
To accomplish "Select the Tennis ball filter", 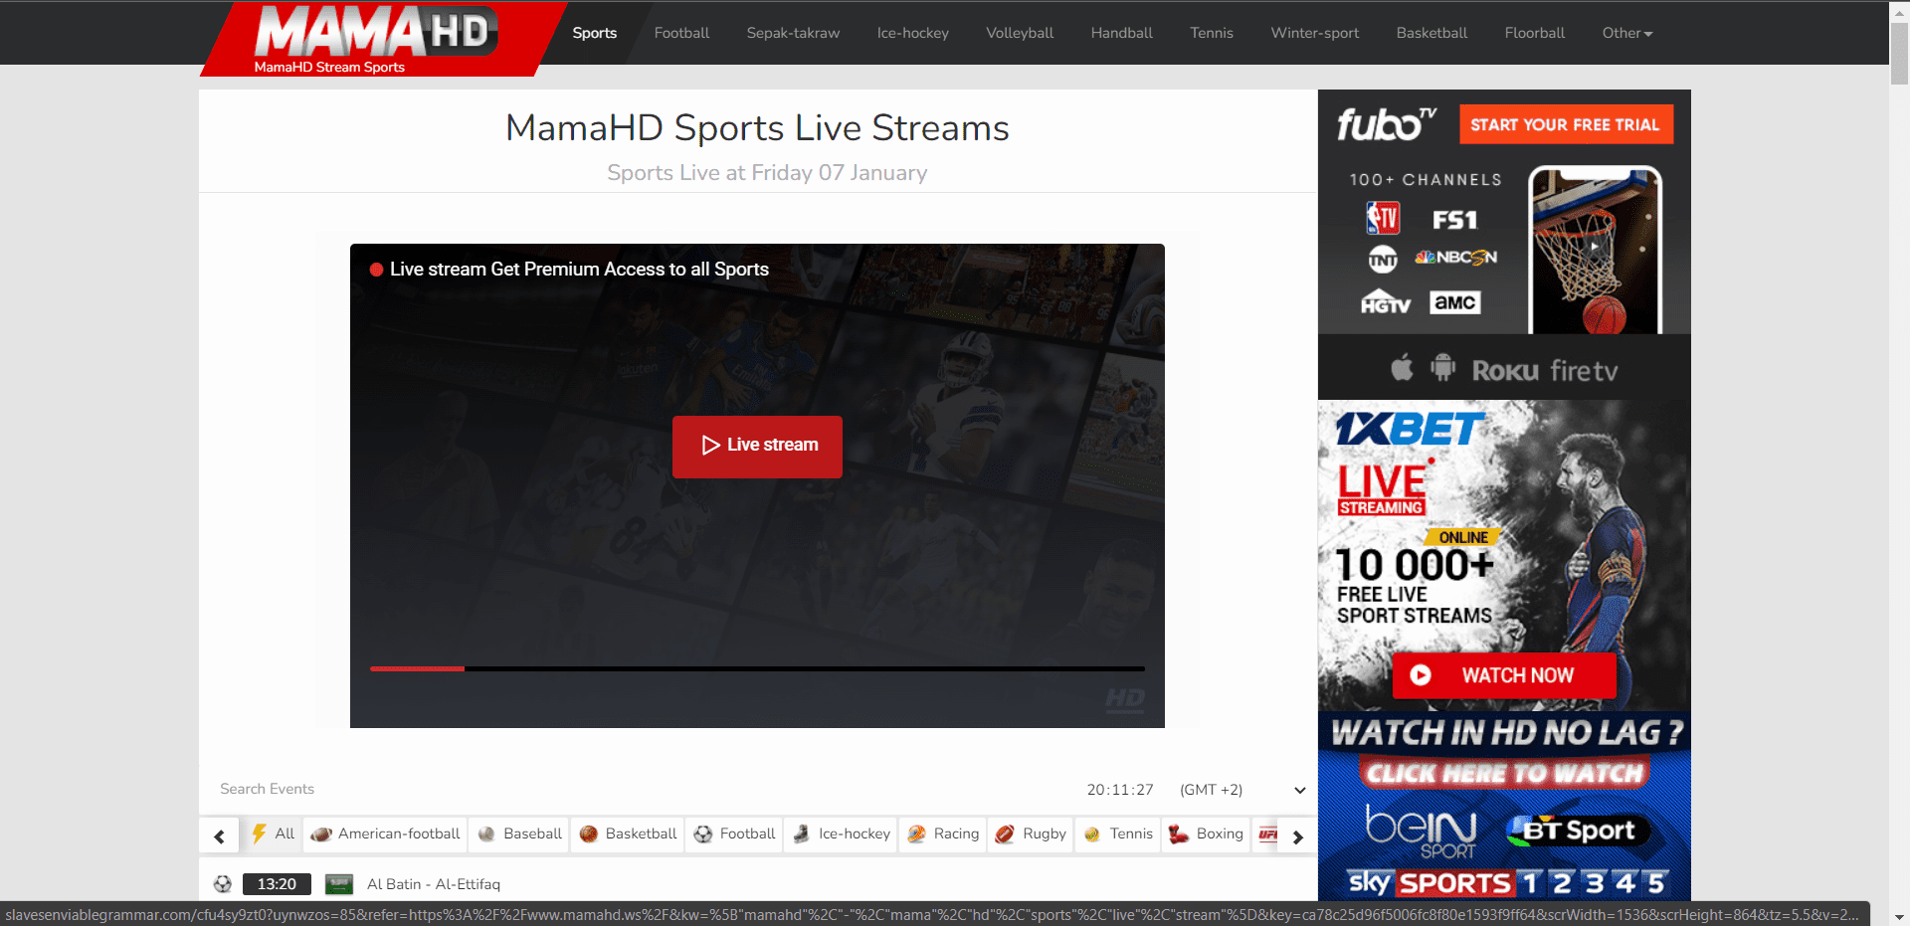I will [1092, 834].
